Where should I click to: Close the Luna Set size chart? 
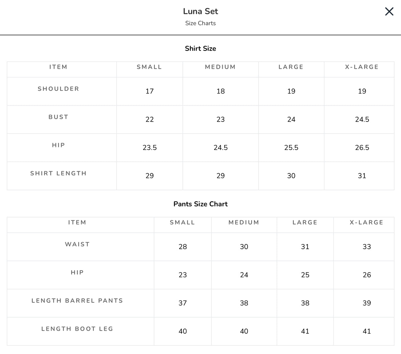tap(389, 12)
